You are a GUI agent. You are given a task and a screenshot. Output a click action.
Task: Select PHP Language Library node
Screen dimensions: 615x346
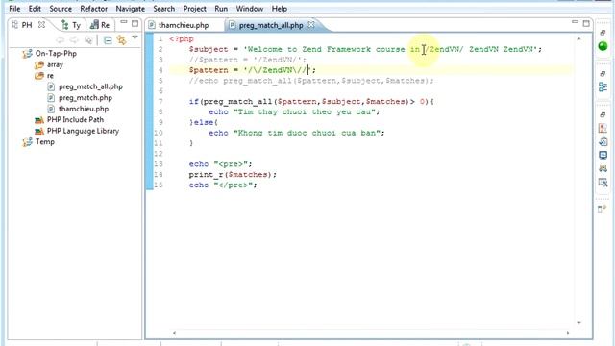83,131
